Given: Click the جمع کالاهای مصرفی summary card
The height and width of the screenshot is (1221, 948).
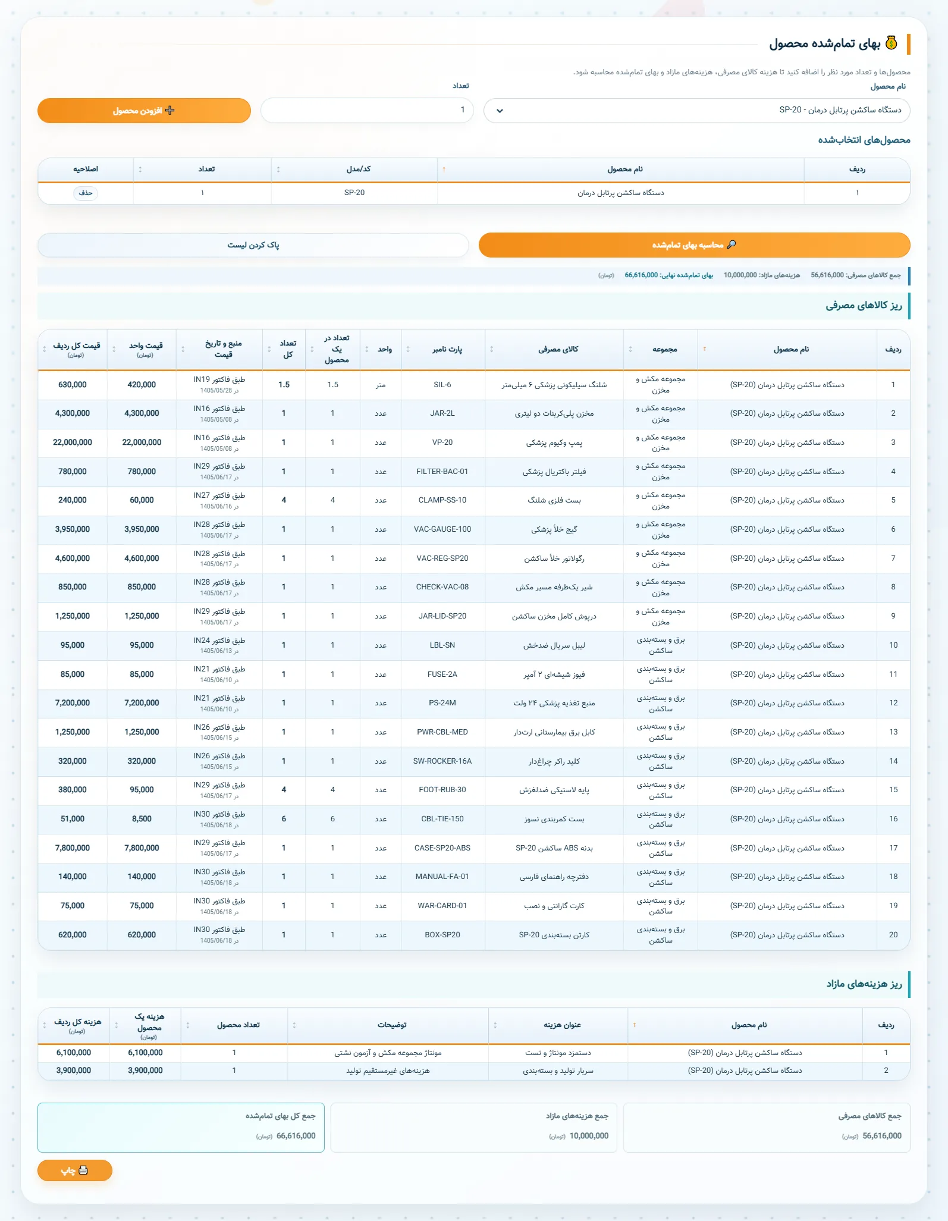Looking at the screenshot, I should [x=767, y=1128].
